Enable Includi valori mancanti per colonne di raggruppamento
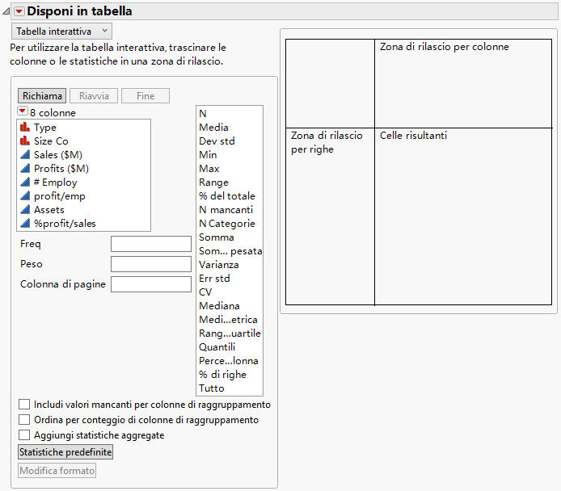This screenshot has height=491, width=561. pyautogui.click(x=24, y=405)
